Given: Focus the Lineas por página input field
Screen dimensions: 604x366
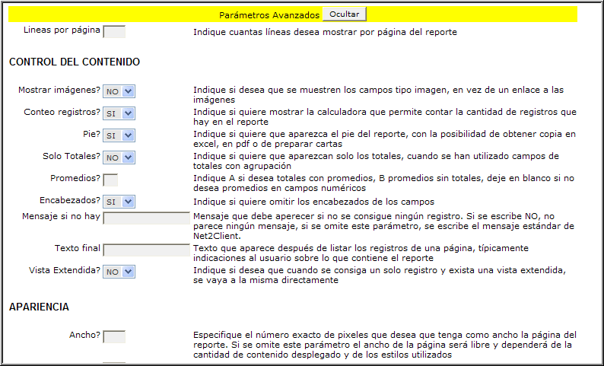Looking at the screenshot, I should (x=114, y=31).
